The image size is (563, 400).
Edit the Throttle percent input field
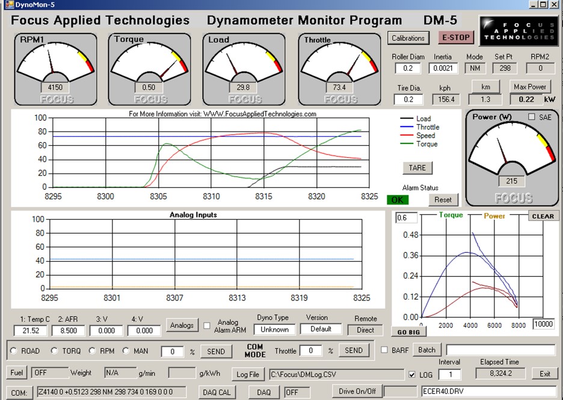[310, 351]
